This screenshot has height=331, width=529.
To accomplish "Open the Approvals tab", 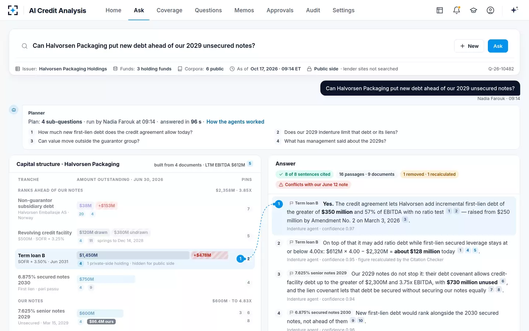I will click(x=280, y=10).
